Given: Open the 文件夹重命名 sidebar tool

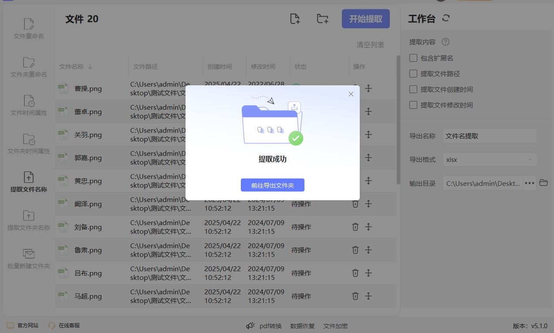Looking at the screenshot, I should (29, 67).
